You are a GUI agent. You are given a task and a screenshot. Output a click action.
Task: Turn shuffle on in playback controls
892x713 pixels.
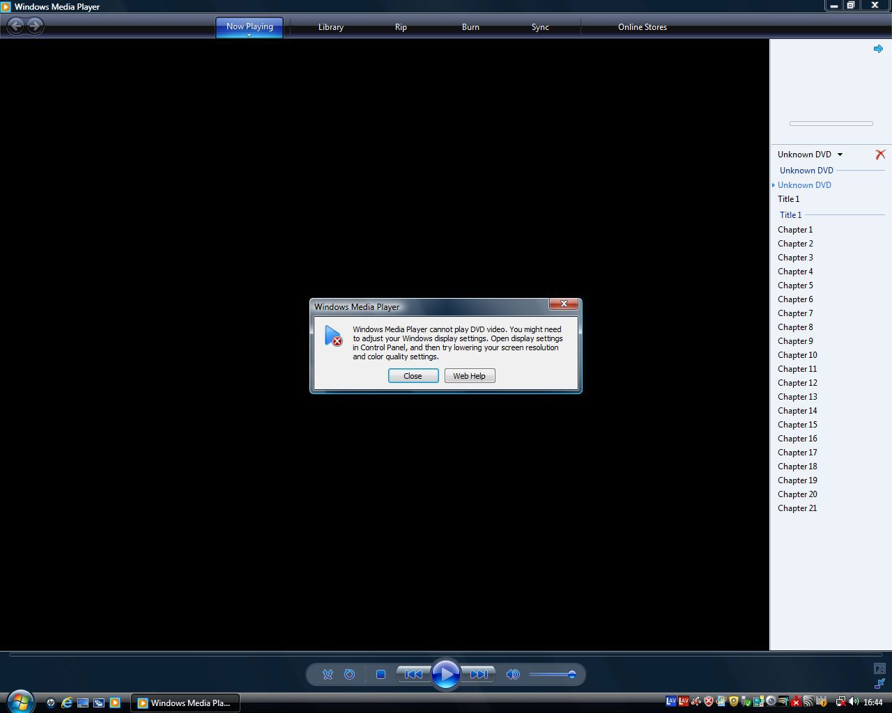(x=328, y=674)
